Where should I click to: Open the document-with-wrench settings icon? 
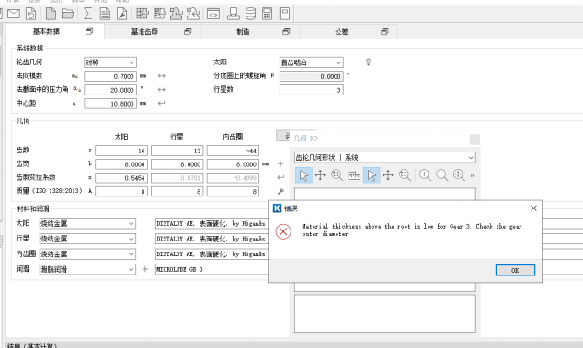click(x=121, y=14)
